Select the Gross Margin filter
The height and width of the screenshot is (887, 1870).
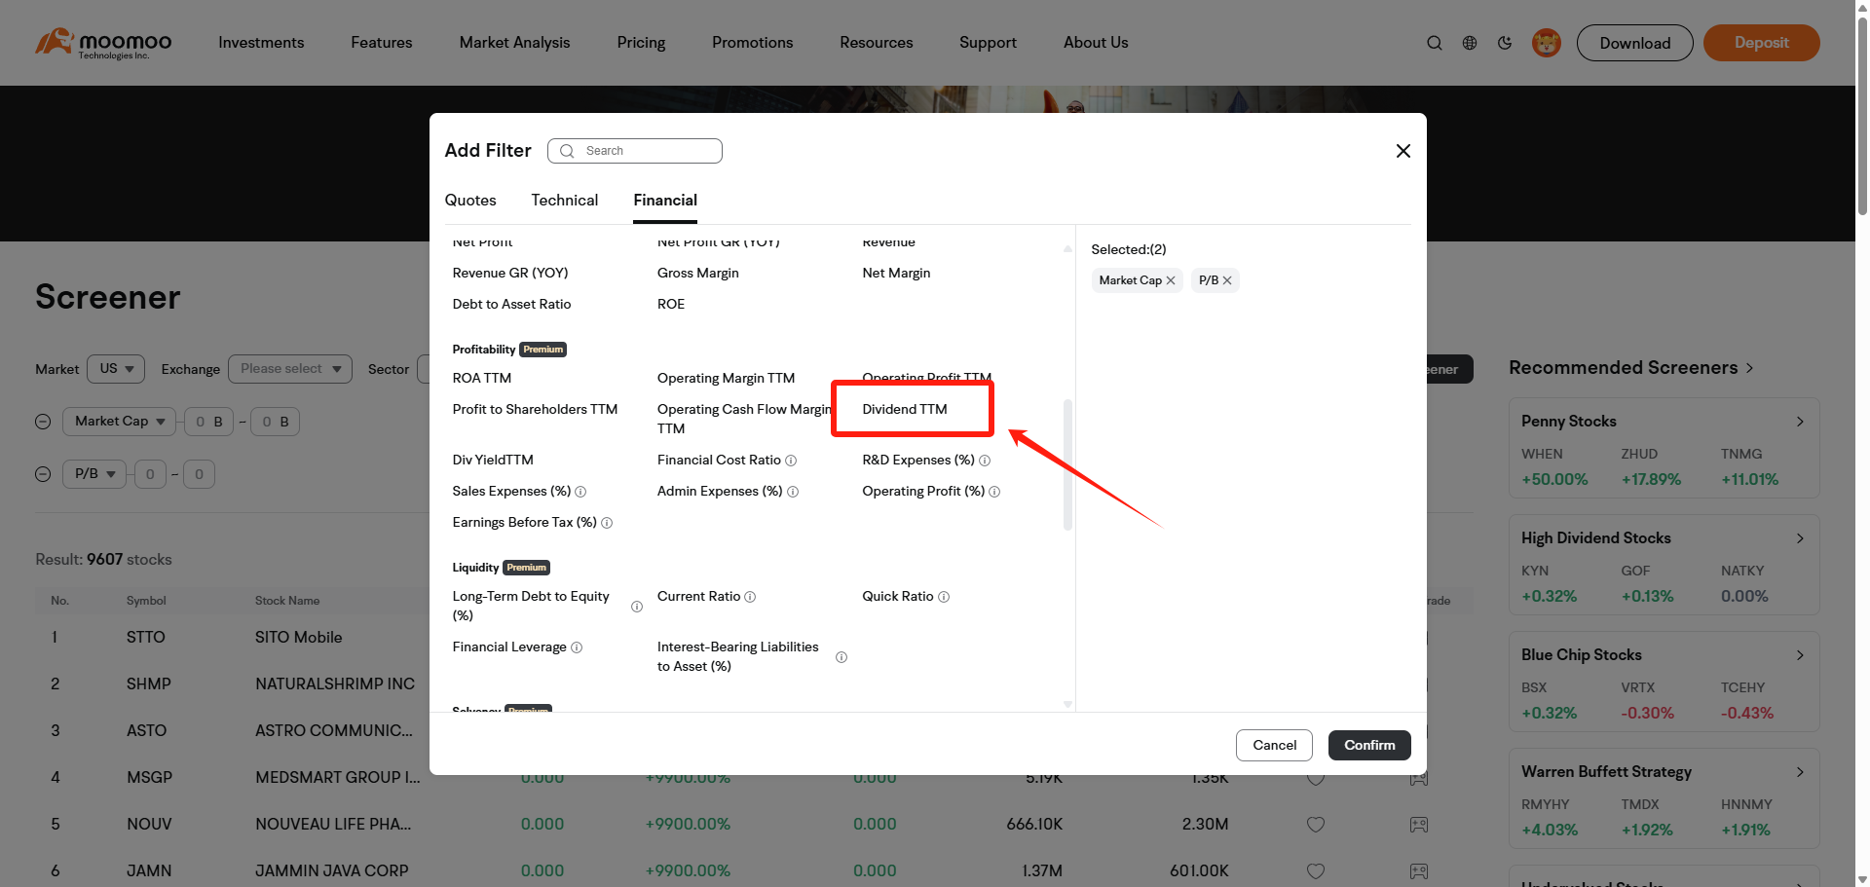pyautogui.click(x=698, y=274)
